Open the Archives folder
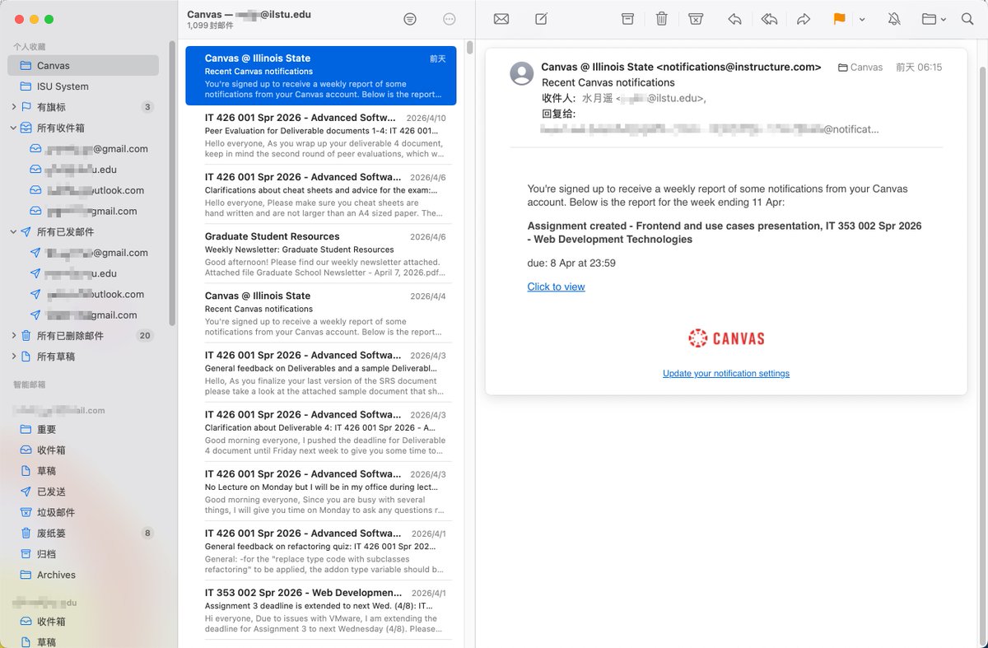Viewport: 988px width, 648px height. tap(83, 575)
